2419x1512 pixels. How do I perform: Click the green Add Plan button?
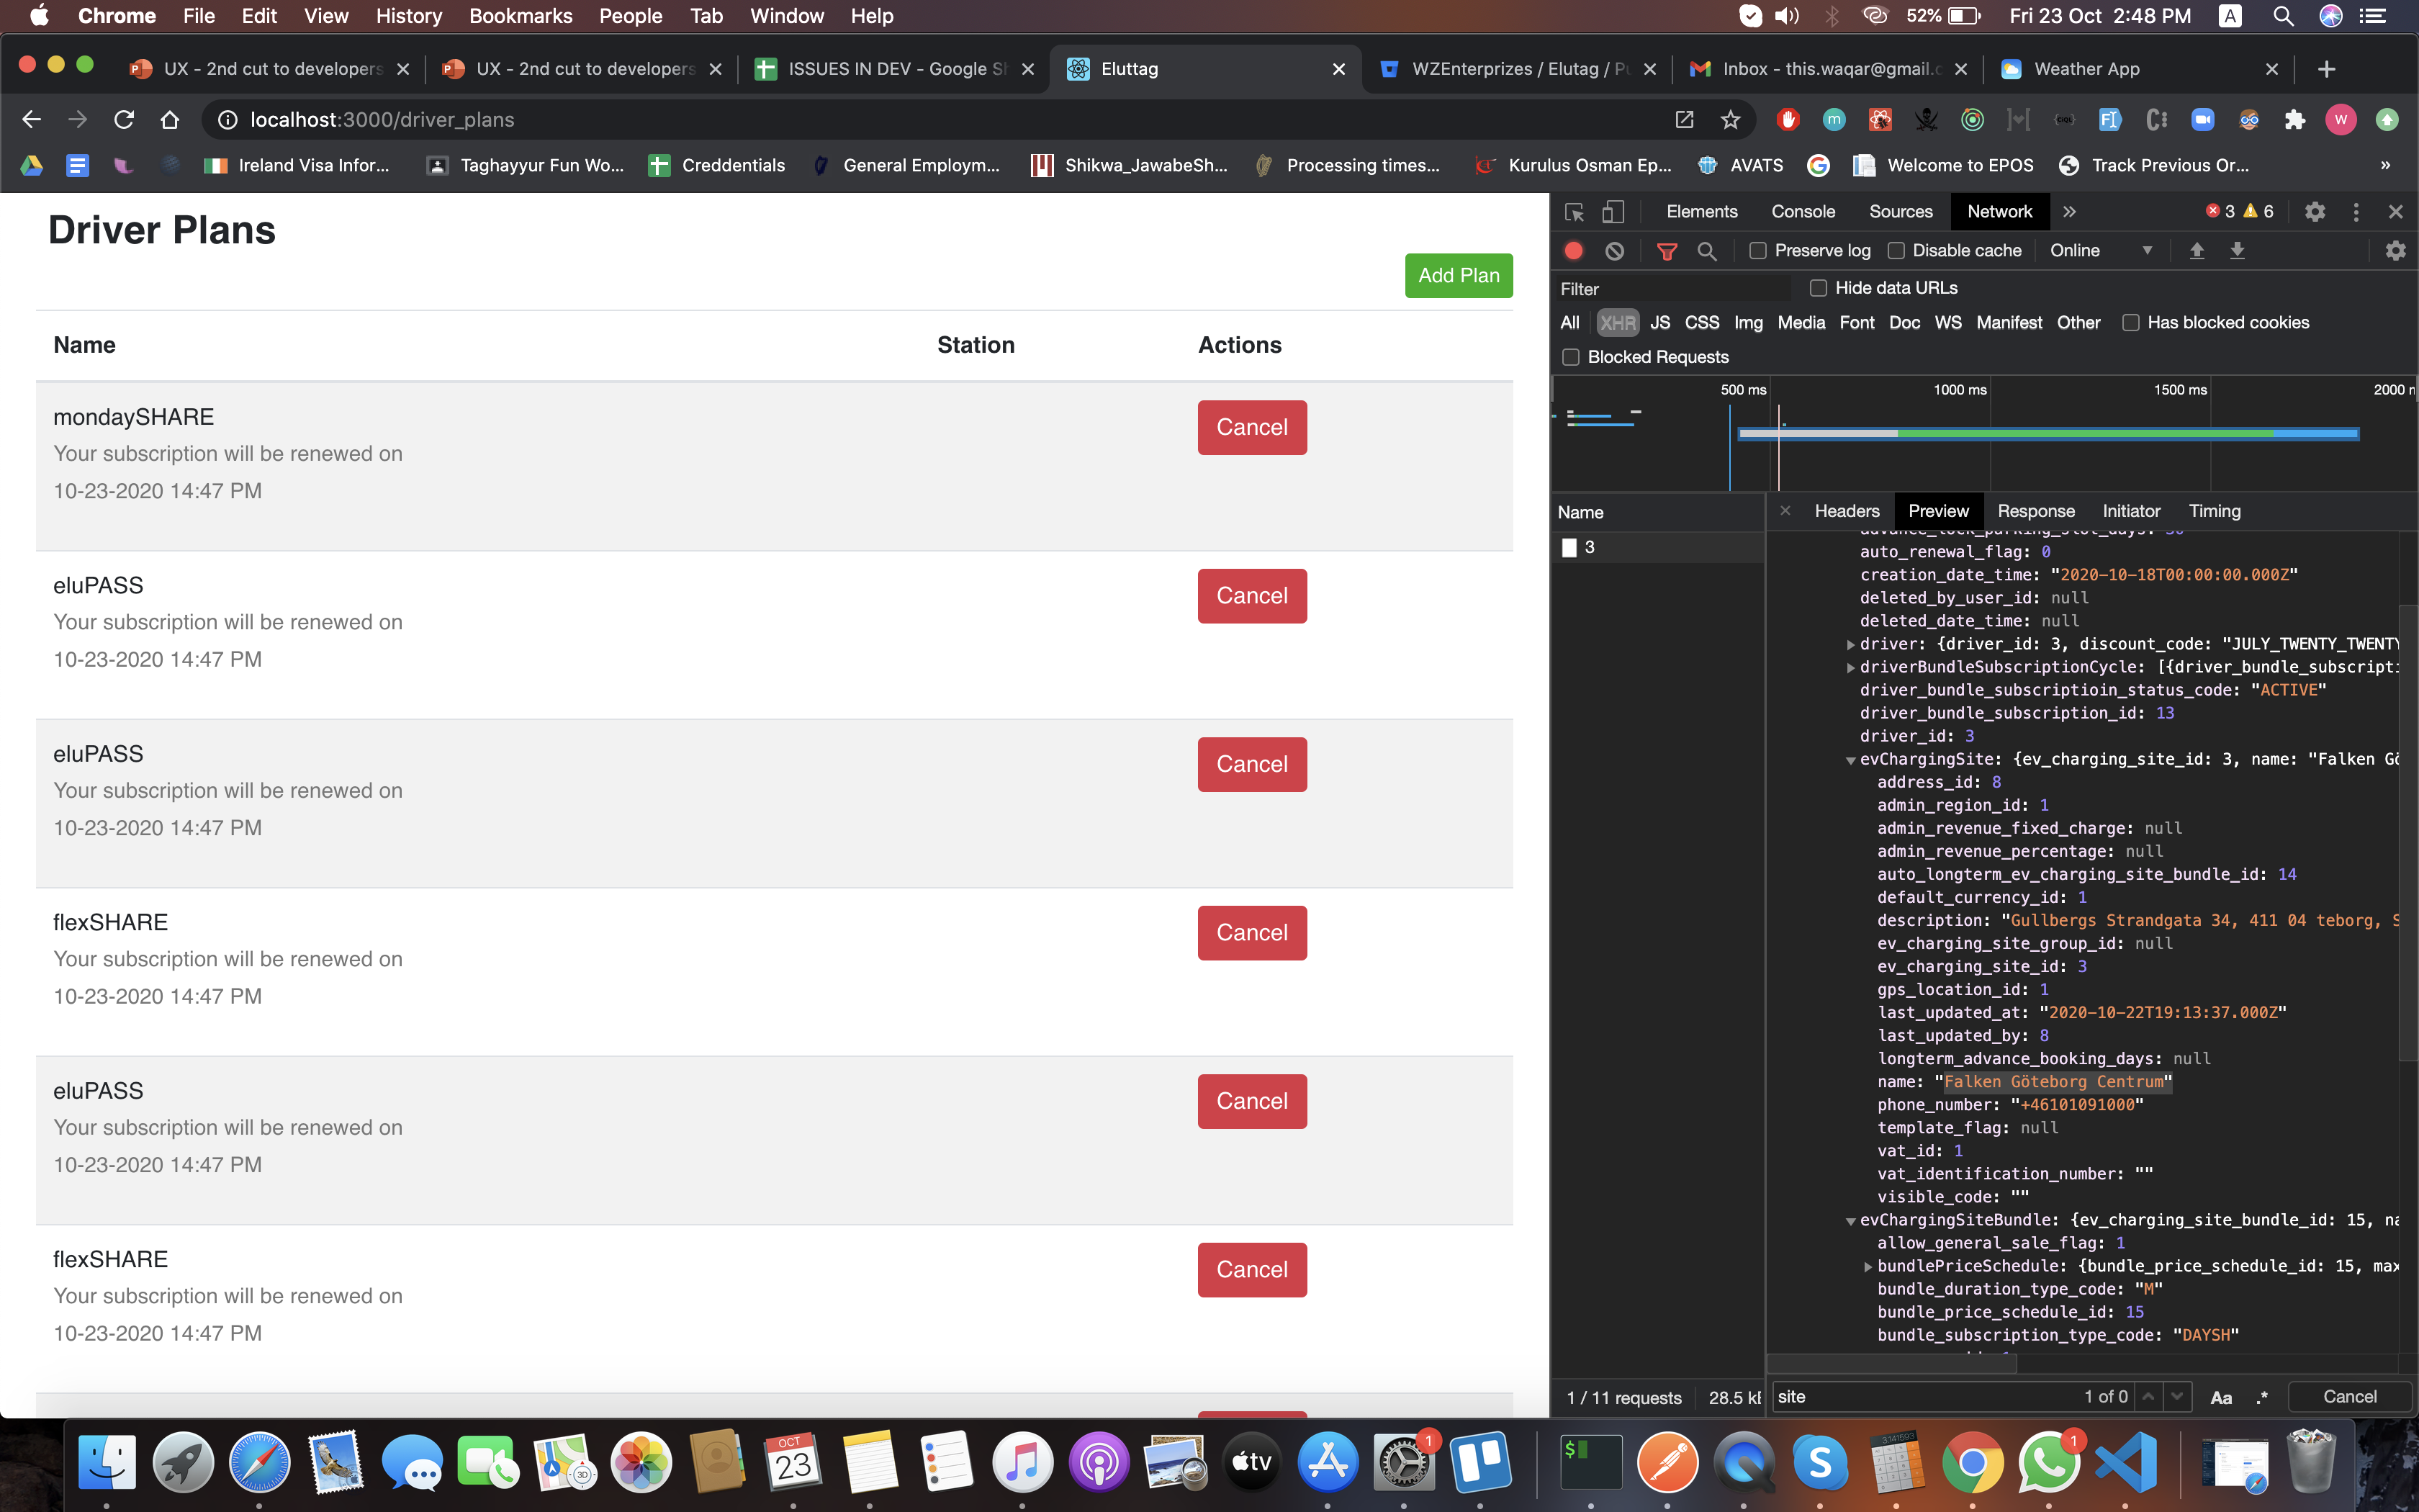point(1459,276)
